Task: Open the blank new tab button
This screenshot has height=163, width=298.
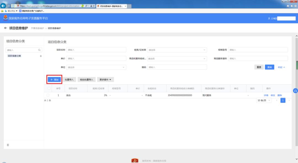Action: (129, 6)
